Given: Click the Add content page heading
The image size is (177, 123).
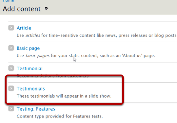Looking at the screenshot, I should (22, 9).
